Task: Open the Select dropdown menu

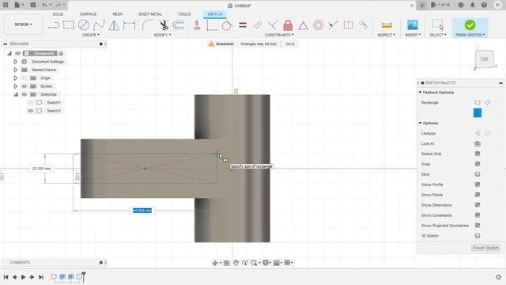Action: (x=438, y=35)
